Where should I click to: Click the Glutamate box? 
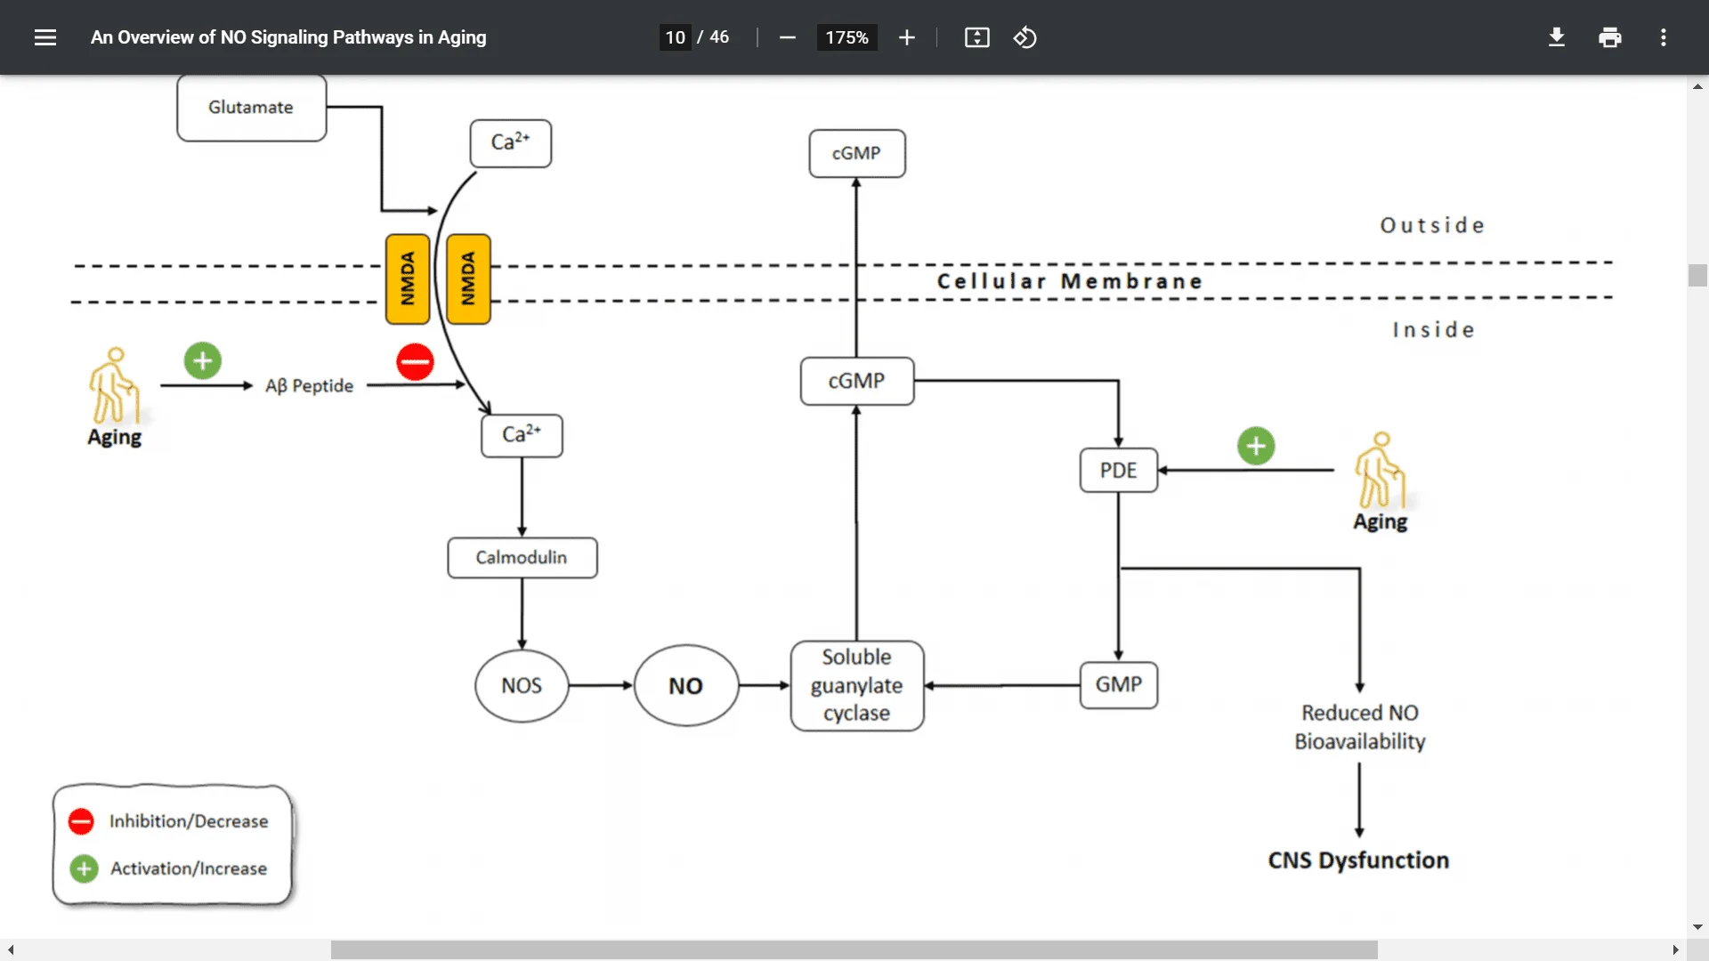tap(251, 107)
